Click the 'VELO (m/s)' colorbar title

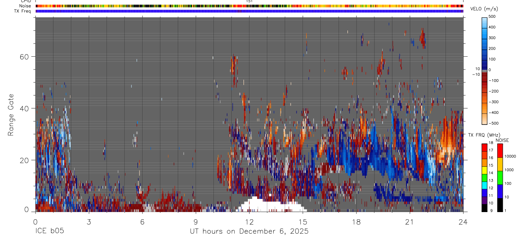[483, 9]
